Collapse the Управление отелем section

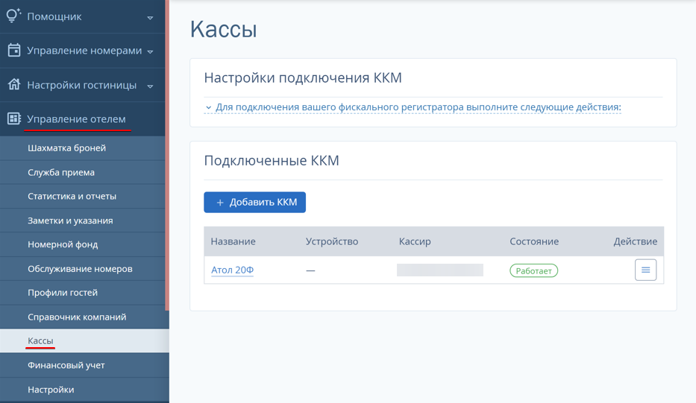coord(83,119)
